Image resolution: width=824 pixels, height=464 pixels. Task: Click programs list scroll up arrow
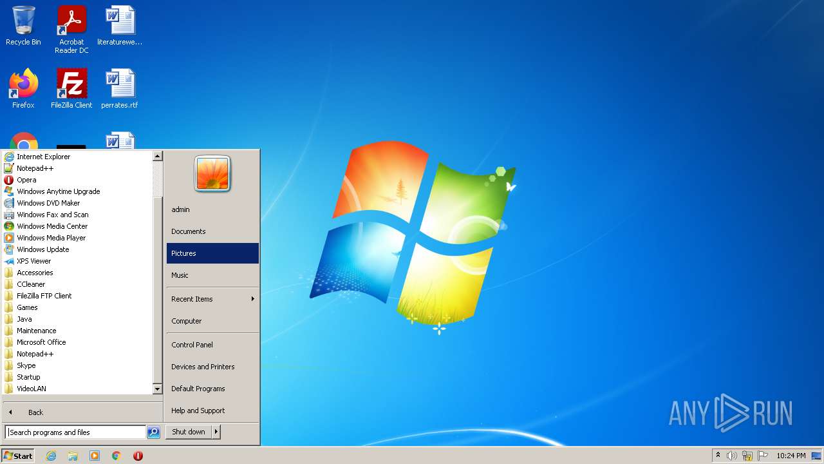tap(157, 156)
